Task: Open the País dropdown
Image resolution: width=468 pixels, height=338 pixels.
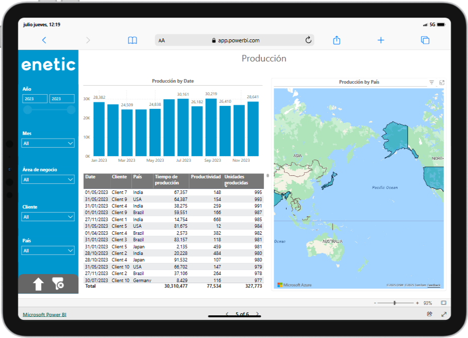Action: (48, 250)
